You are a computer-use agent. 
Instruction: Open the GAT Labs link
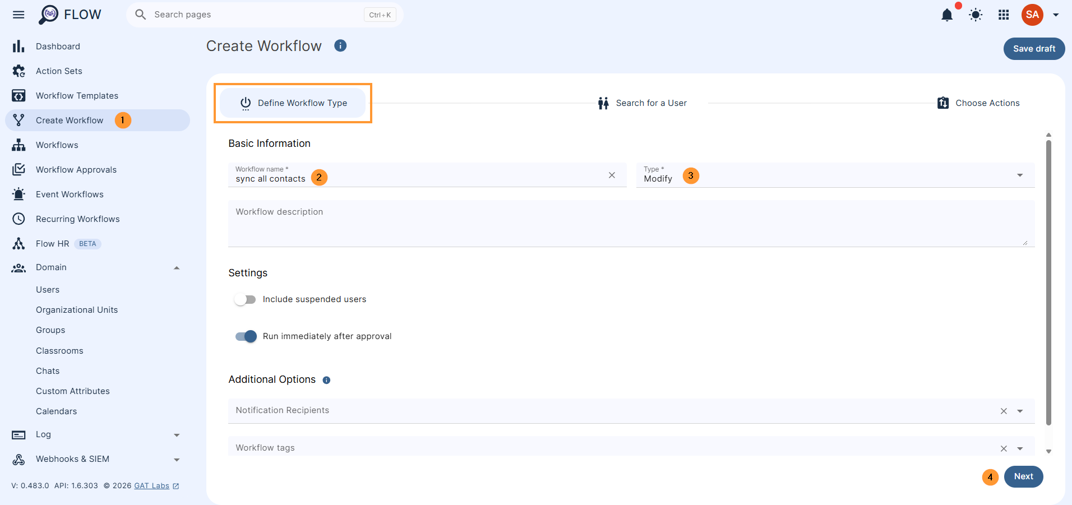[151, 486]
